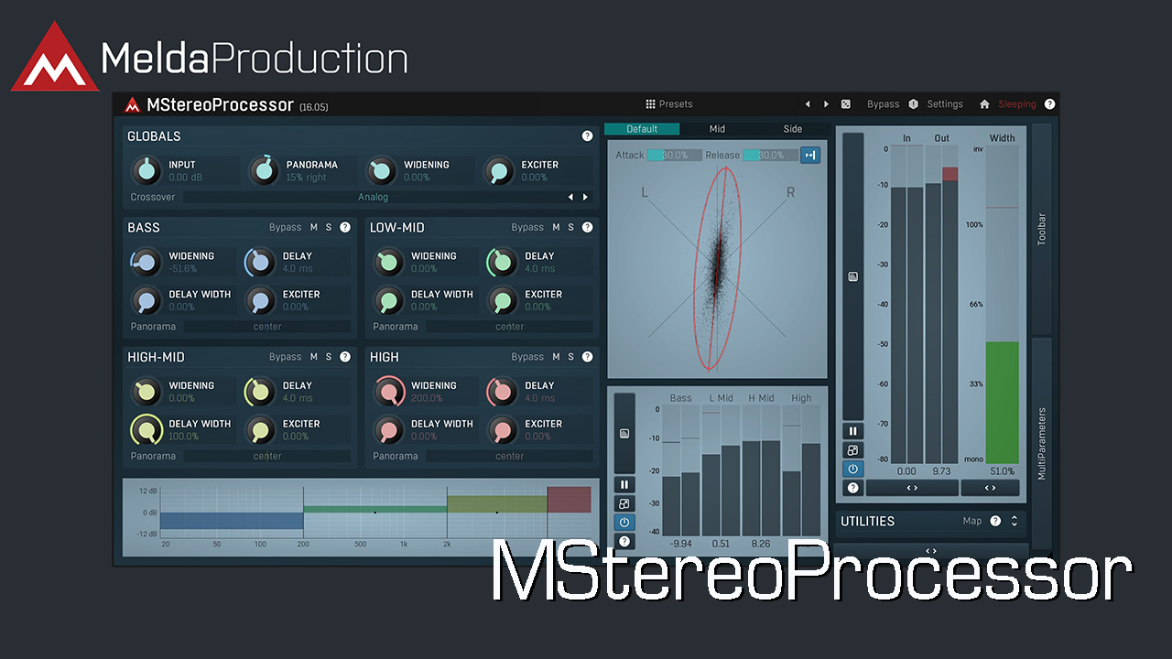1172x659 pixels.
Task: Click the global Bypass button
Action: pyautogui.click(x=883, y=104)
